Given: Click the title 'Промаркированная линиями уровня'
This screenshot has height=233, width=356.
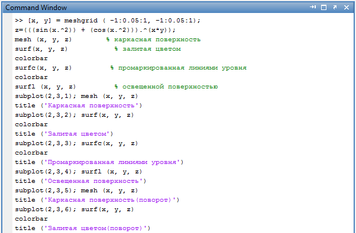Looking at the screenshot, I should (112, 162).
